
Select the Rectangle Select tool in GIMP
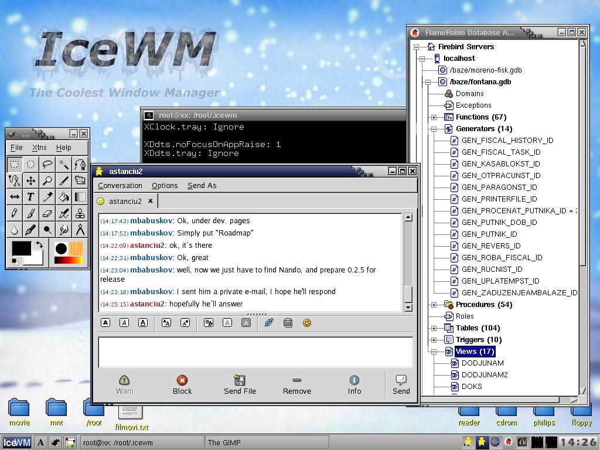[15, 165]
